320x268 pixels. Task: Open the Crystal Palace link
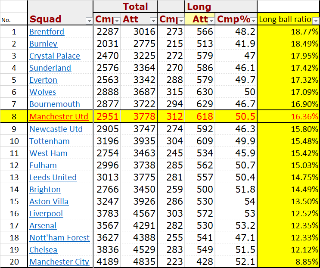coord(55,56)
